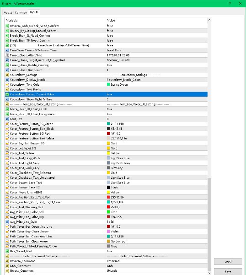Click the icon beside Unlock_By_Closing_Locked_Orders
Image resolution: width=246 pixels, height=275 pixels.
pyautogui.click(x=7, y=31)
